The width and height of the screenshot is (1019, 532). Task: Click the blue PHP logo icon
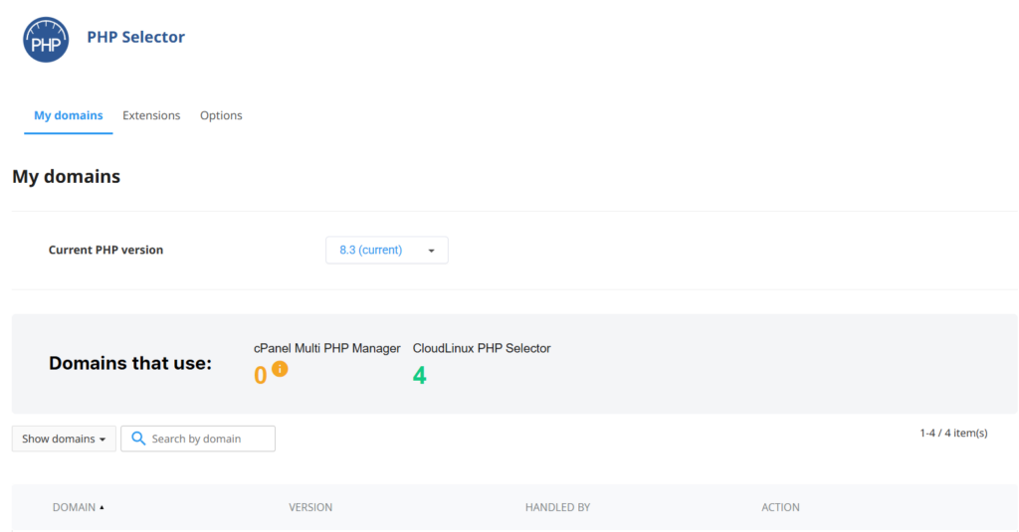pos(46,39)
